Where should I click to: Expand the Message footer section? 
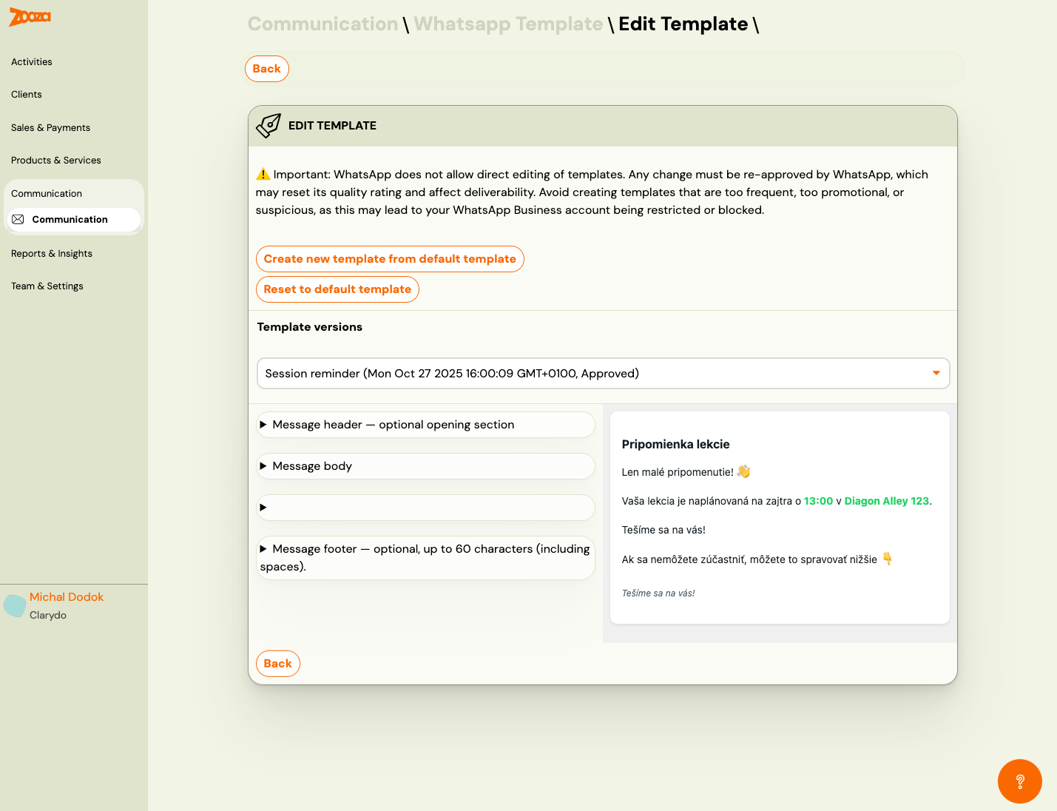pos(425,557)
